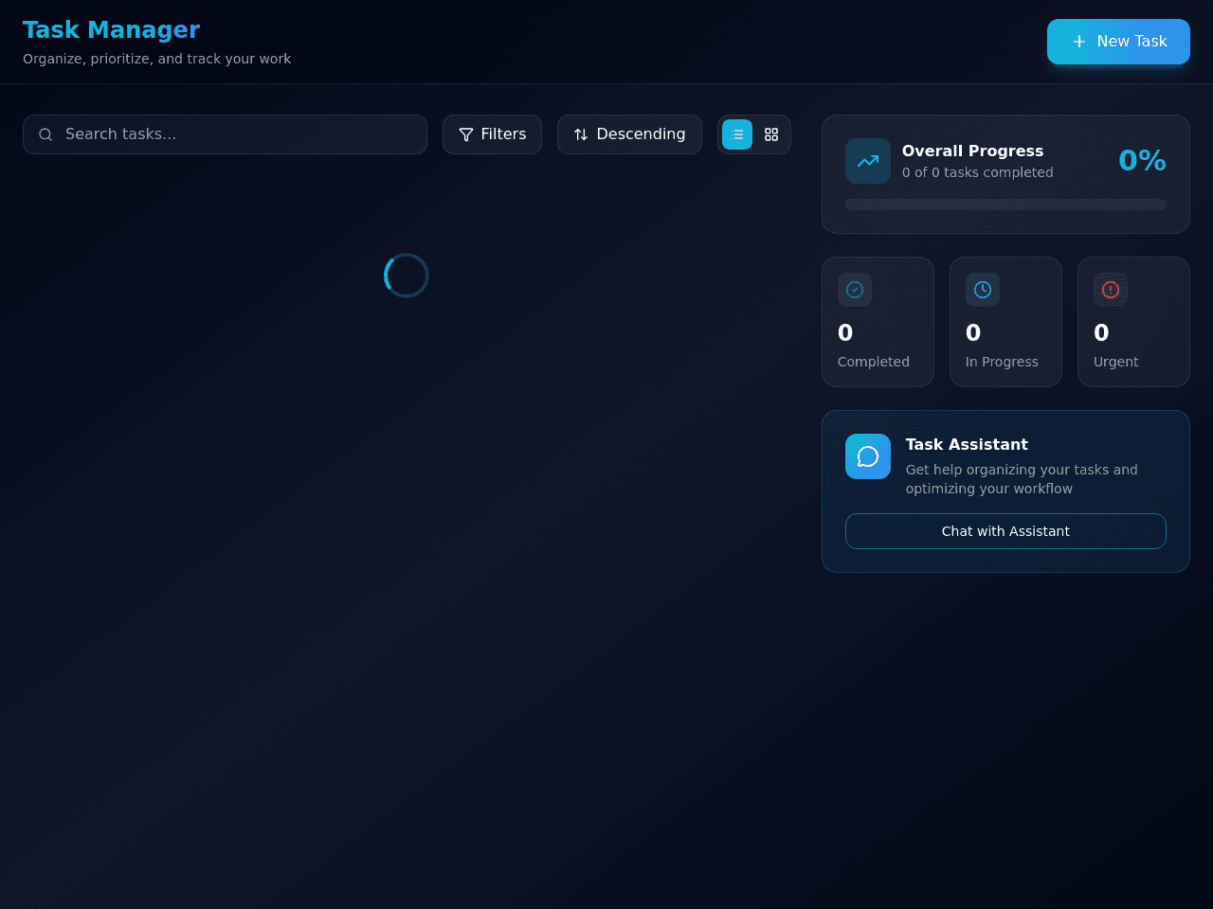Image resolution: width=1213 pixels, height=909 pixels.
Task: Click 'Organize, prioritize, and track your work' subtitle
Action: click(156, 59)
